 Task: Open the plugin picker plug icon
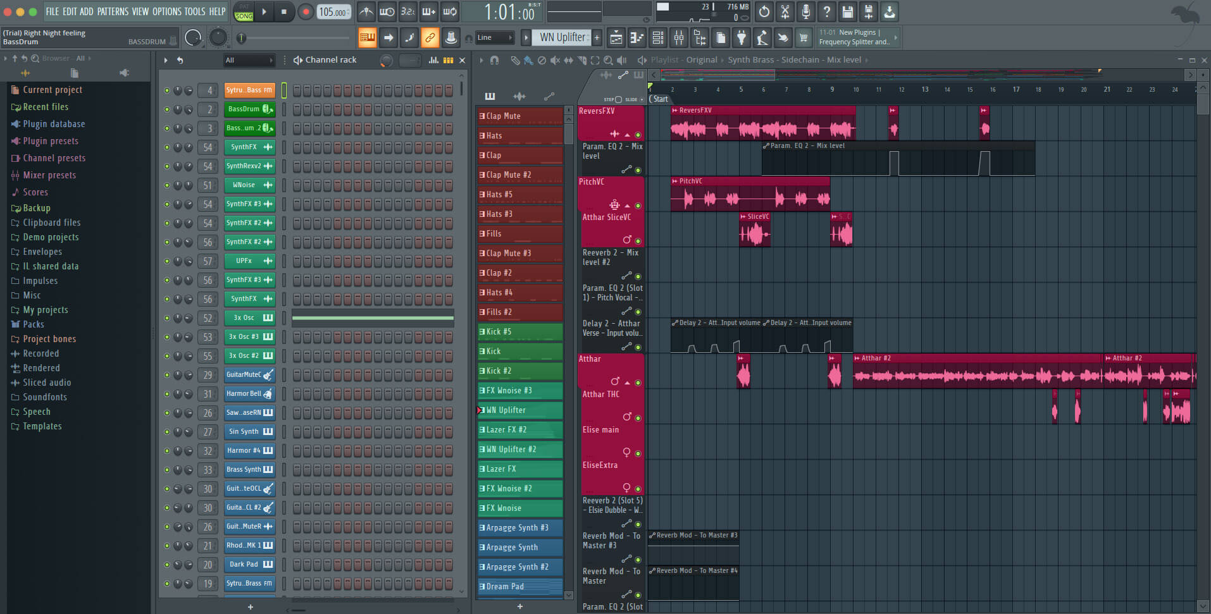tap(741, 38)
